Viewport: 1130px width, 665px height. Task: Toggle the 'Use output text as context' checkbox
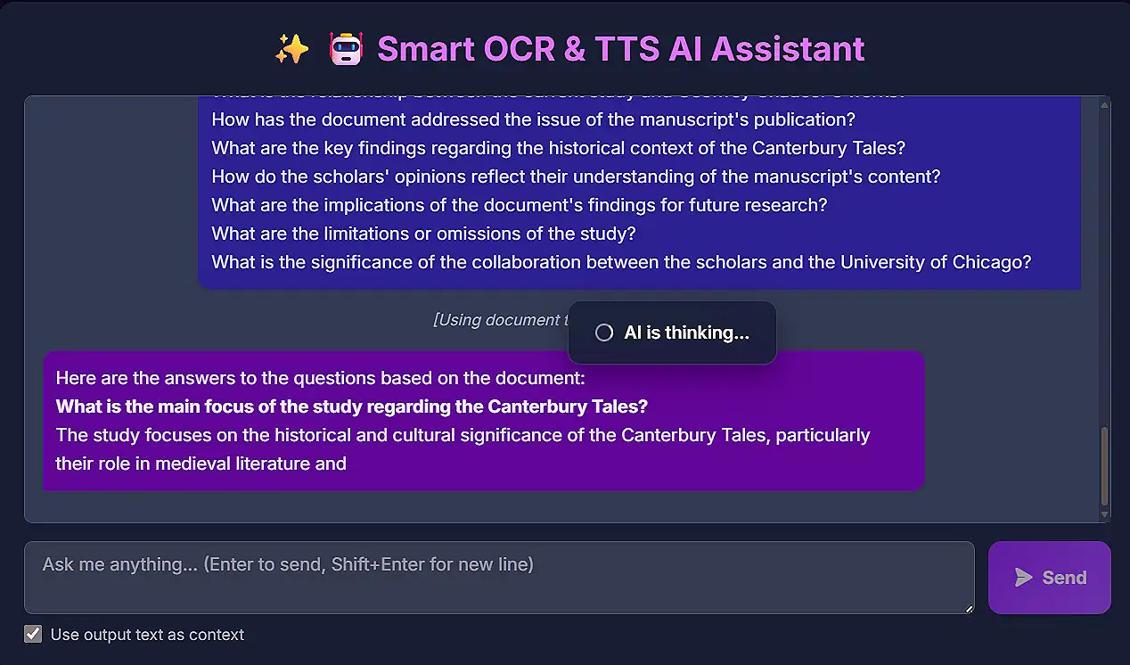coord(33,634)
